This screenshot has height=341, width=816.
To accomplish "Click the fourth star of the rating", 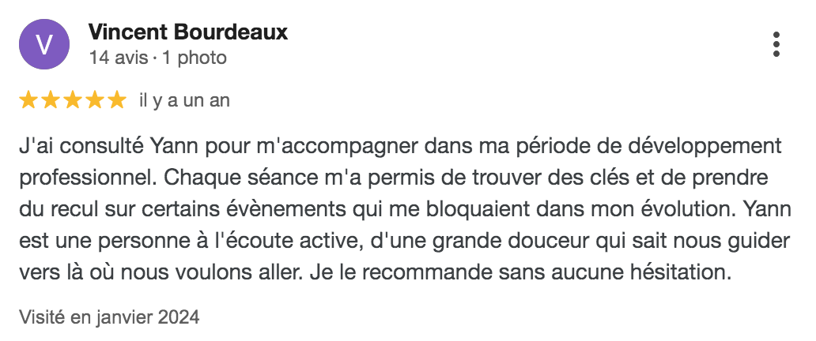I will 94,100.
